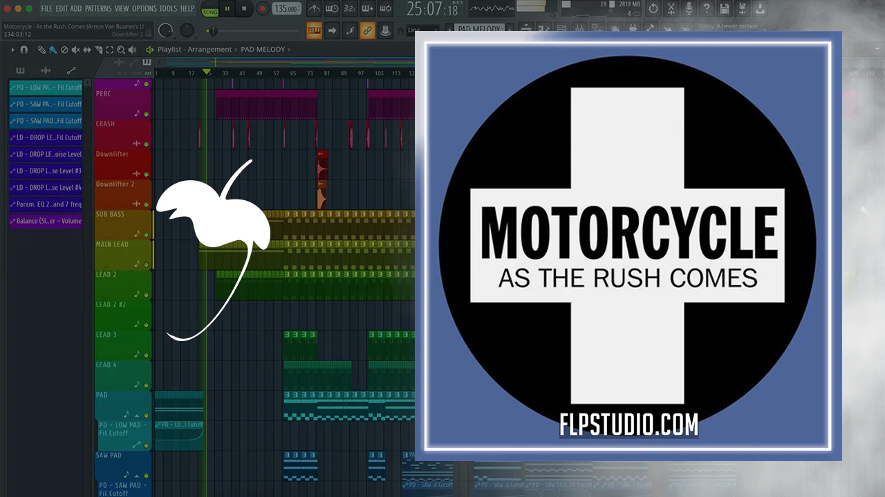Screen dimensions: 885x497
Task: Click the export/render download icon
Action: click(761, 9)
